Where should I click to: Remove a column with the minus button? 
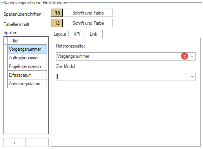pyautogui.click(x=38, y=142)
